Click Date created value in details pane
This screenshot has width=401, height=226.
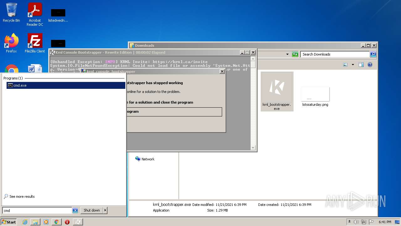coord(296,205)
